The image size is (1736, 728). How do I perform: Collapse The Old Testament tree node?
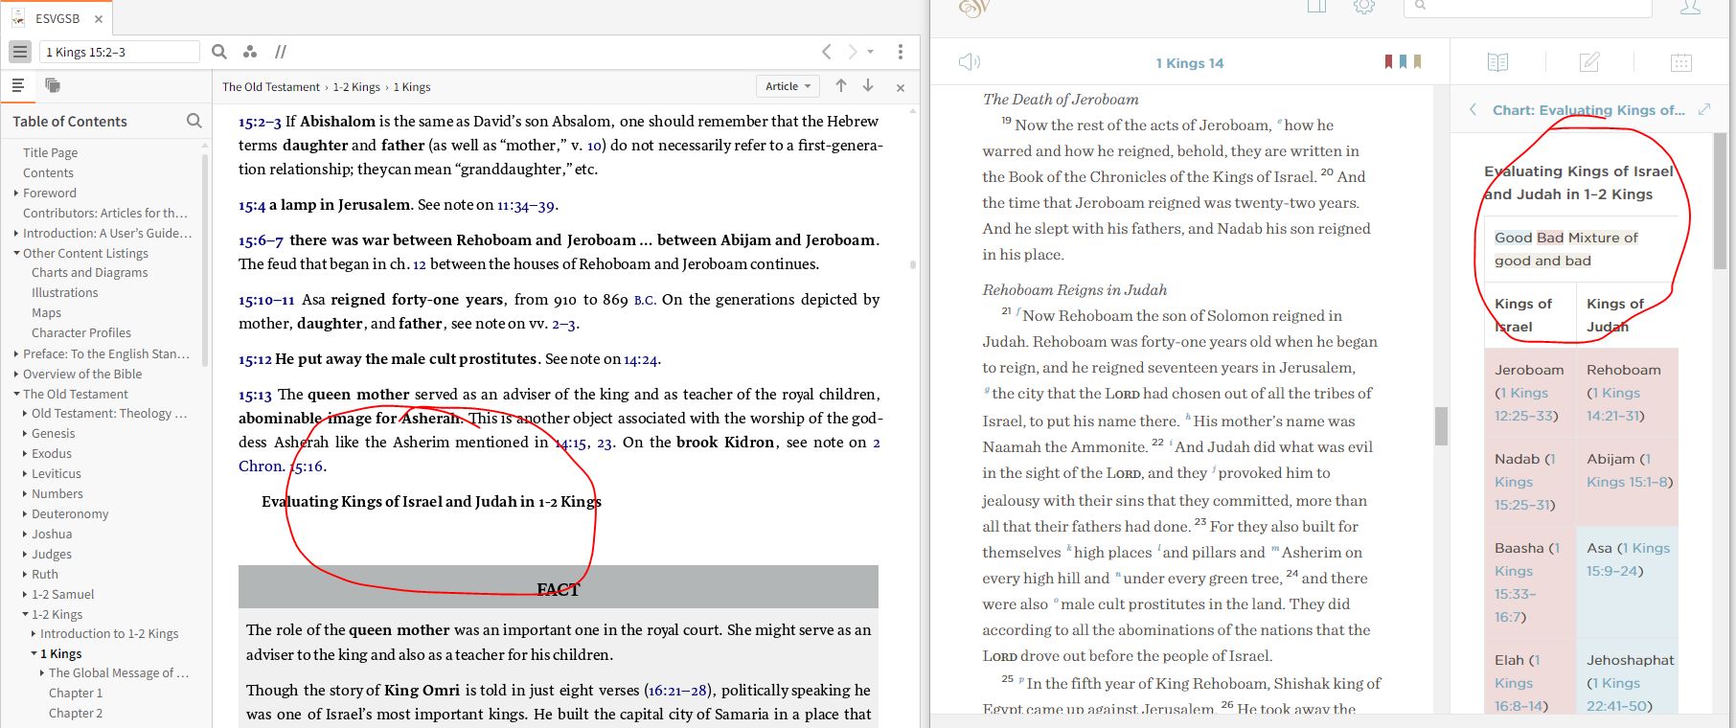tap(16, 394)
